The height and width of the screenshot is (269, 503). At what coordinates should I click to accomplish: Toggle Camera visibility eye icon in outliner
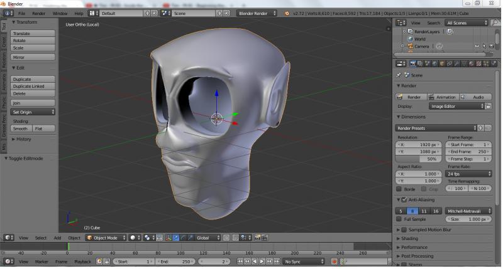(476, 46)
